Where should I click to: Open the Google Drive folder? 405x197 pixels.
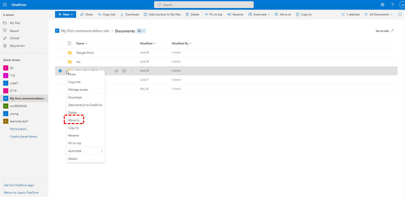85,53
